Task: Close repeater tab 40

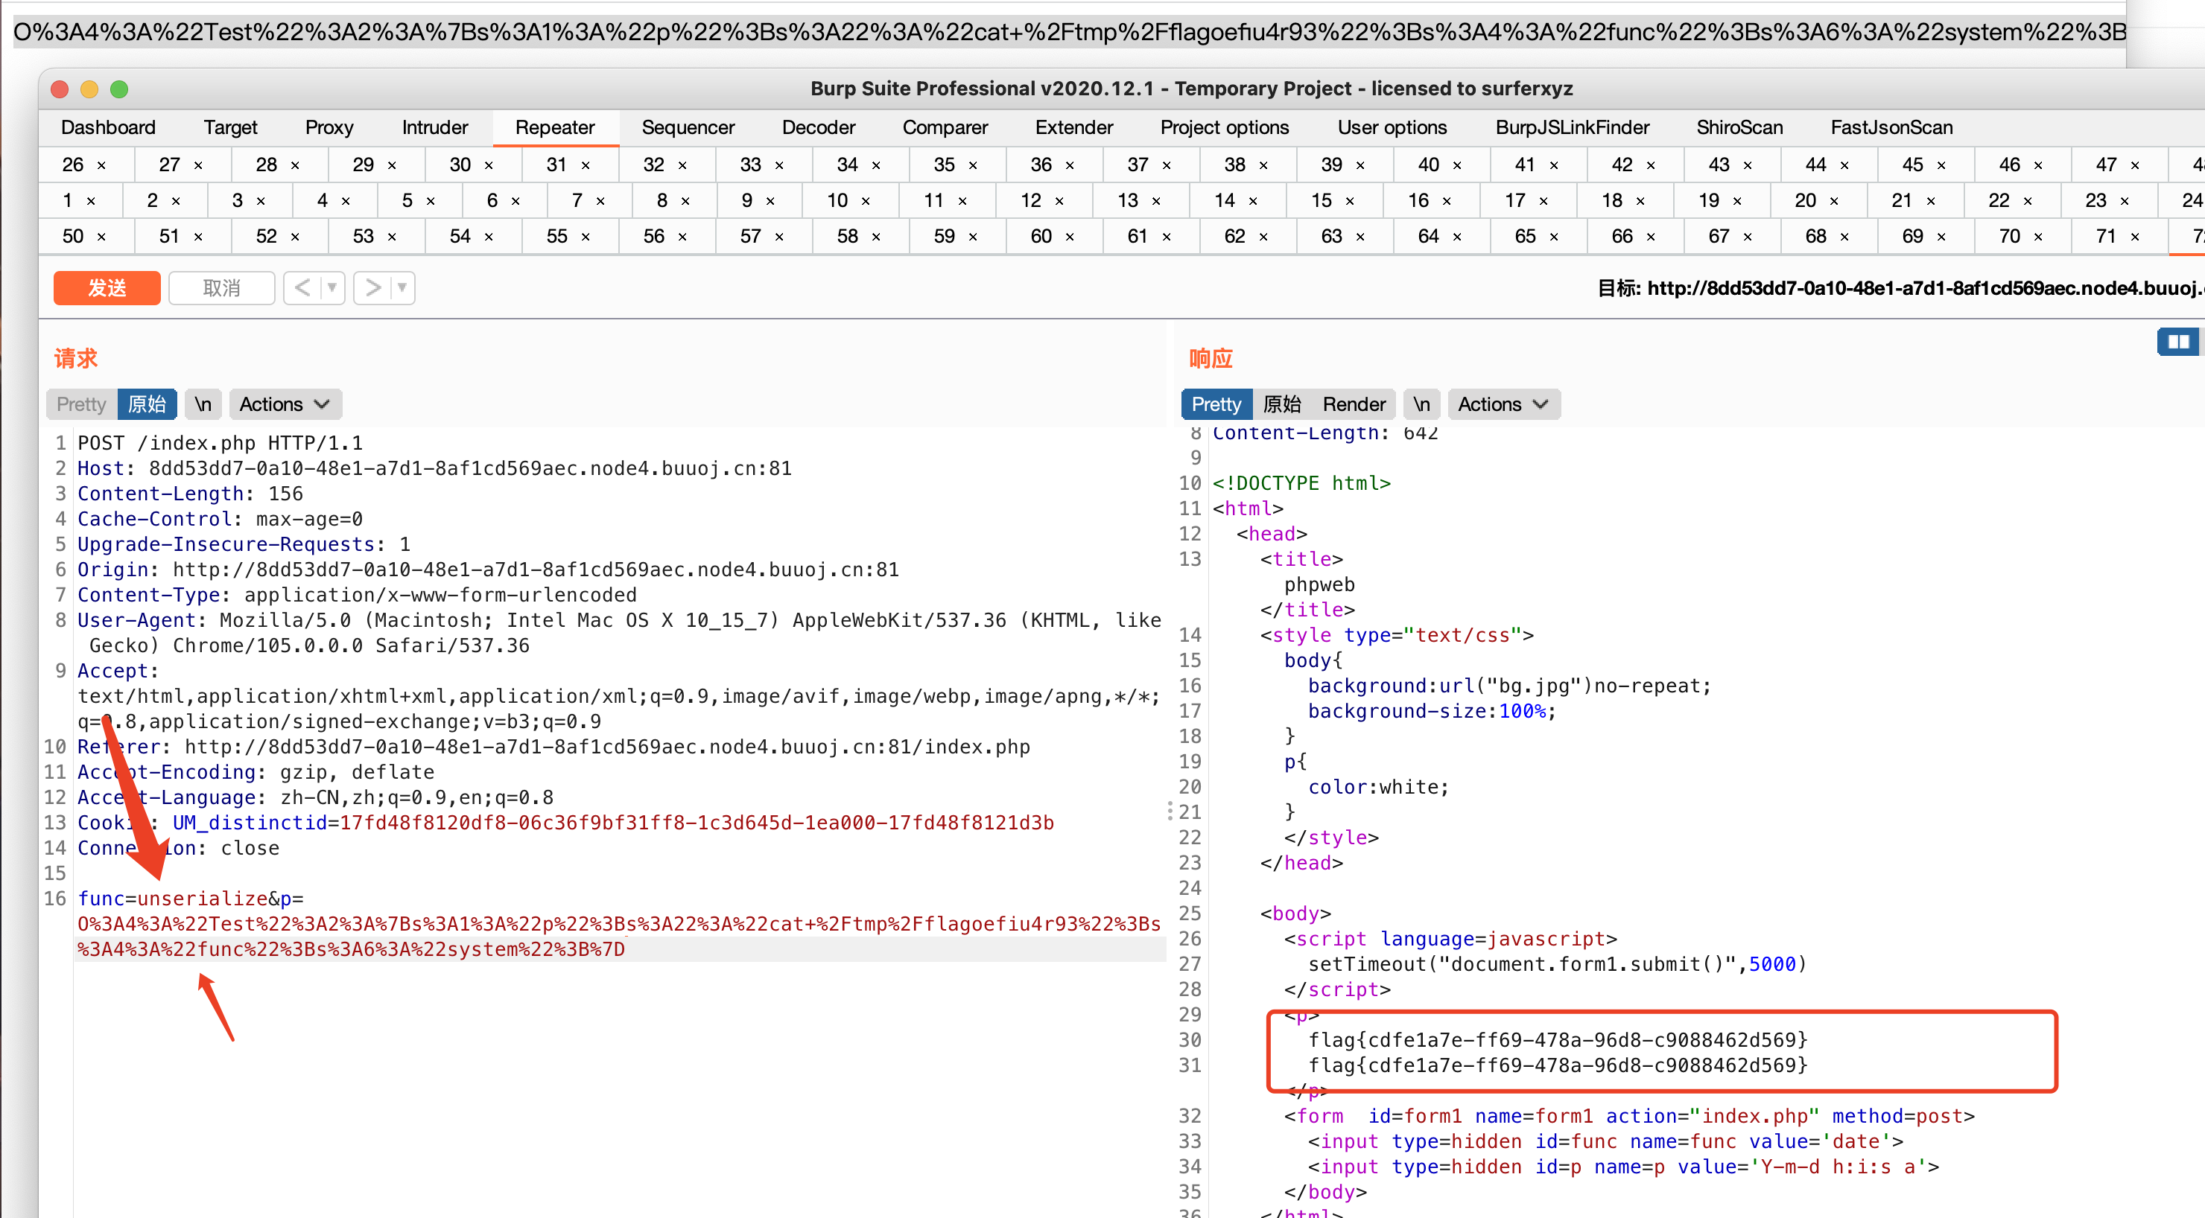Action: tap(1457, 165)
